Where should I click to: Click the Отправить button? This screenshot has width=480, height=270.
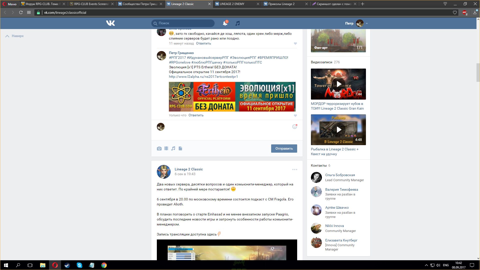click(x=284, y=148)
